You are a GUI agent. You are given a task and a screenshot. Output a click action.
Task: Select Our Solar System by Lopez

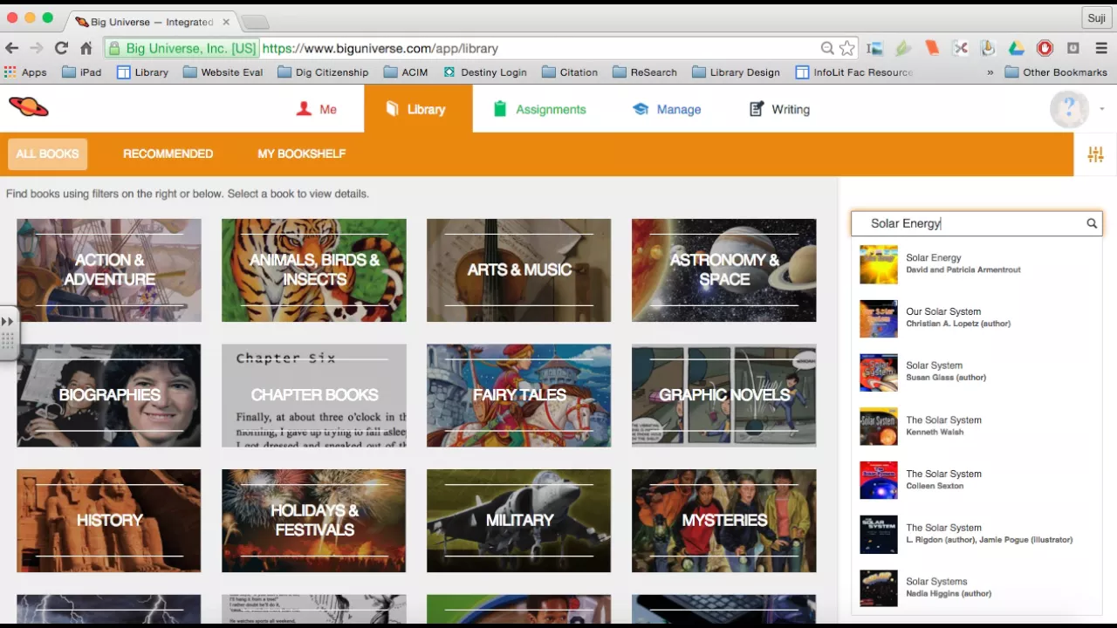[x=977, y=318]
